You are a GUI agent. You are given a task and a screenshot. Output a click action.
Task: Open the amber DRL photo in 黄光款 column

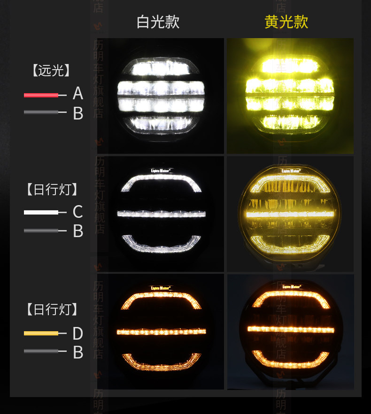click(290, 332)
